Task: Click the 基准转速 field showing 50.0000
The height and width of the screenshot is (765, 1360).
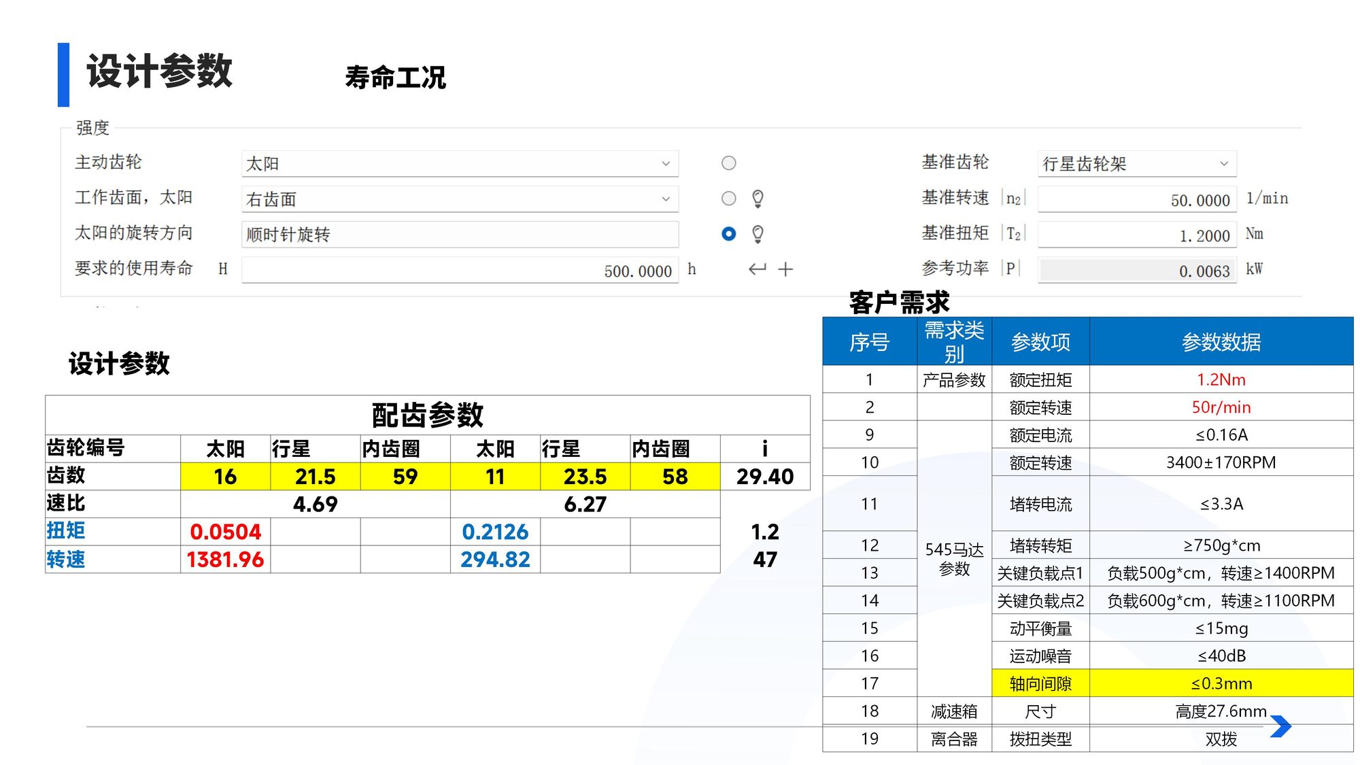Action: click(1137, 199)
